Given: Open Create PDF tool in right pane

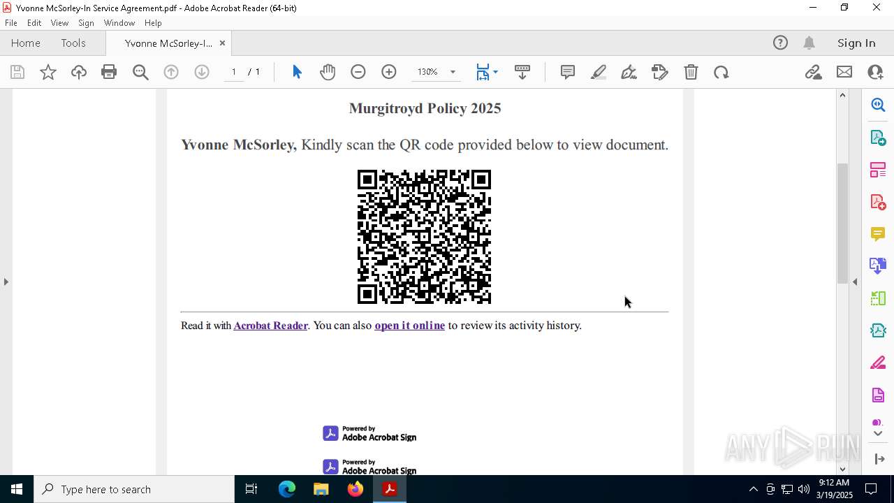Looking at the screenshot, I should (x=878, y=202).
